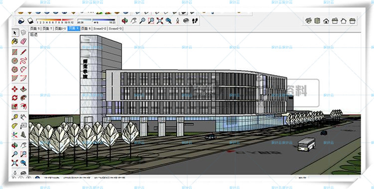
Task: Choose the Make Component tool
Action: tap(23, 33)
